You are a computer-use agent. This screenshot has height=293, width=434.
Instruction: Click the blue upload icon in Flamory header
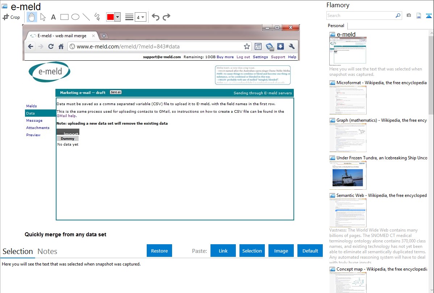[x=429, y=16]
